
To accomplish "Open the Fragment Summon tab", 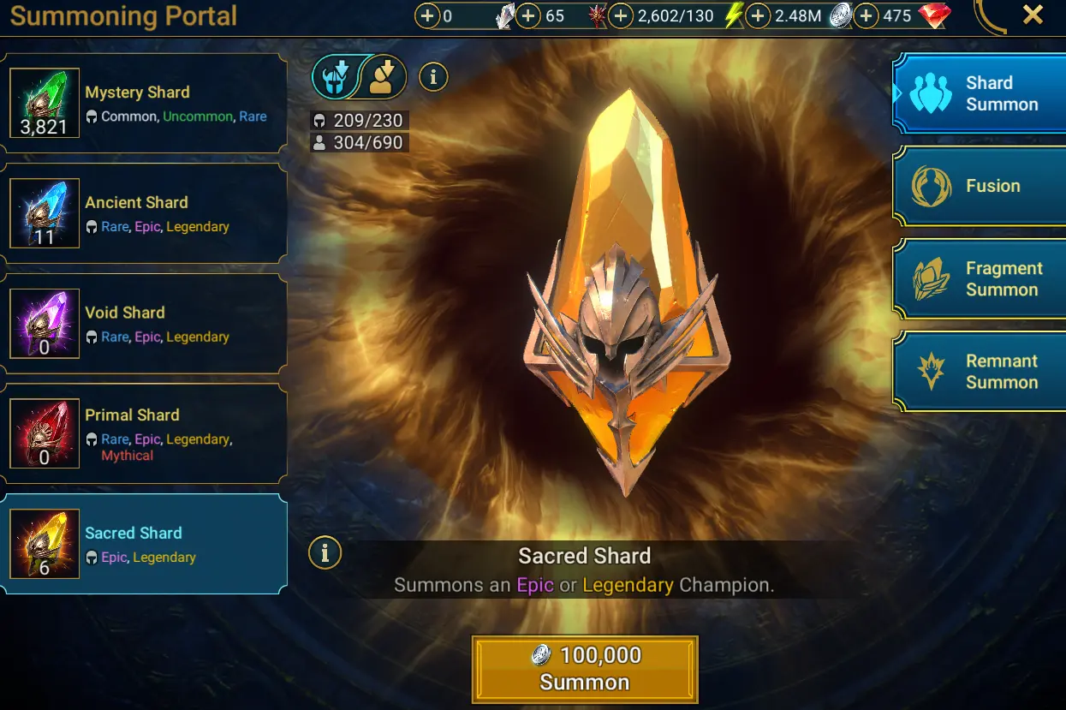I will [x=980, y=279].
